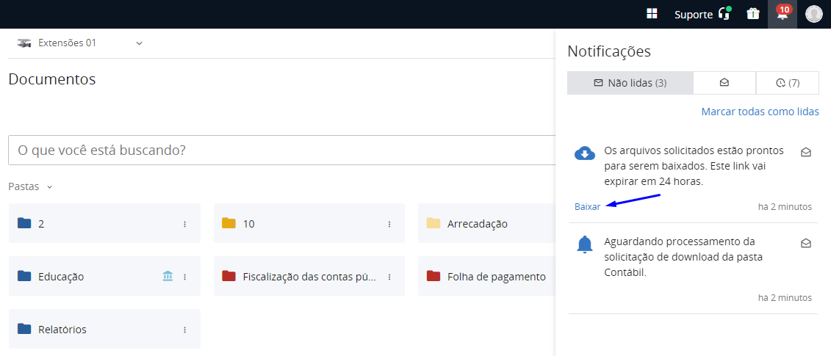The height and width of the screenshot is (356, 831).
Task: Click the institution icon on Educação folder
Action: point(168,277)
